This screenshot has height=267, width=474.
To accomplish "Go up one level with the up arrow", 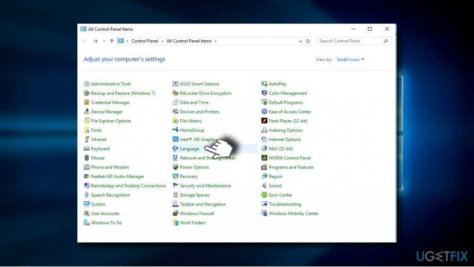I will click(112, 41).
